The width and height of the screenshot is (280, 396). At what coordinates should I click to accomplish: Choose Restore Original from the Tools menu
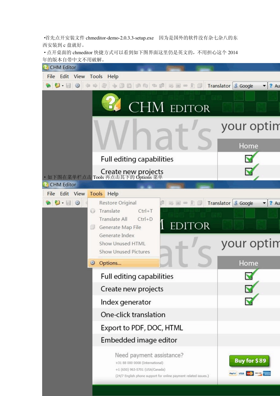[x=124, y=203]
